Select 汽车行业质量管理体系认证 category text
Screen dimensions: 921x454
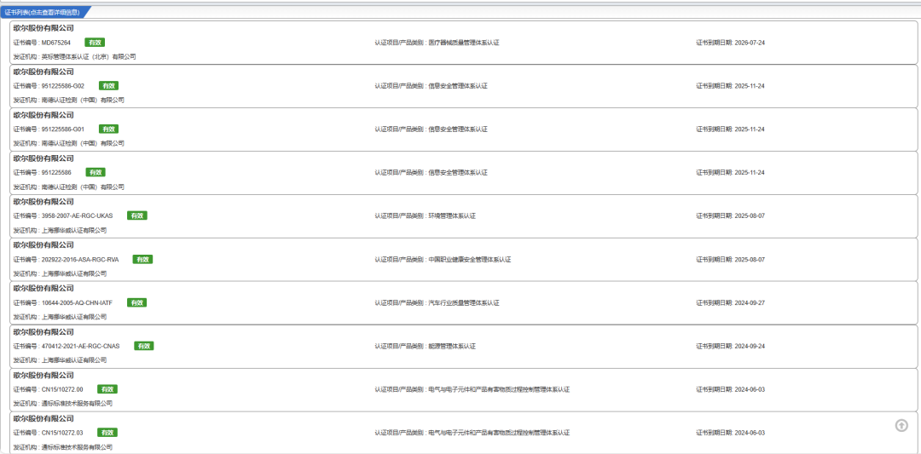[x=464, y=303]
